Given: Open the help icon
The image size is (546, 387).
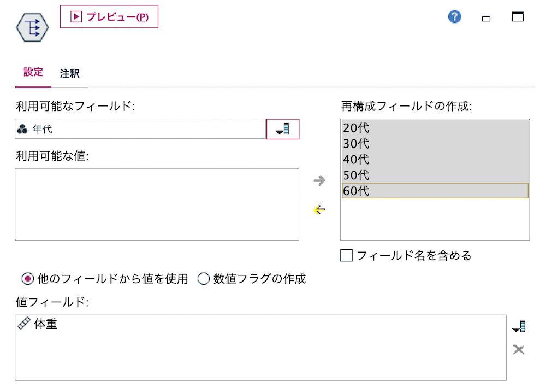Looking at the screenshot, I should (454, 17).
